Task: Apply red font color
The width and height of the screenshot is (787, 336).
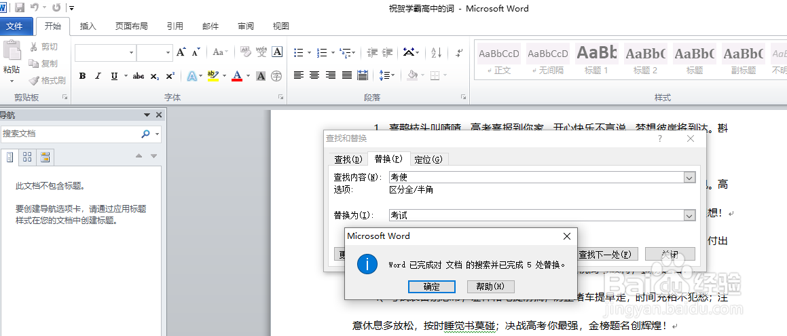Action: click(x=238, y=76)
